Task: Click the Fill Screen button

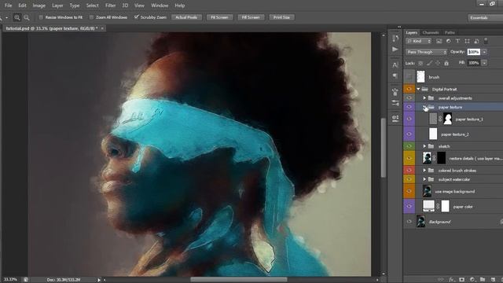Action: point(251,17)
